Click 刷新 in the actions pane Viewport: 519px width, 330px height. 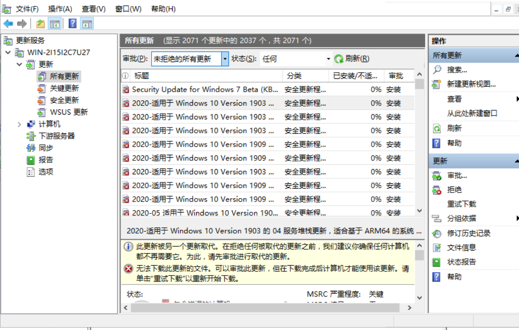point(454,128)
